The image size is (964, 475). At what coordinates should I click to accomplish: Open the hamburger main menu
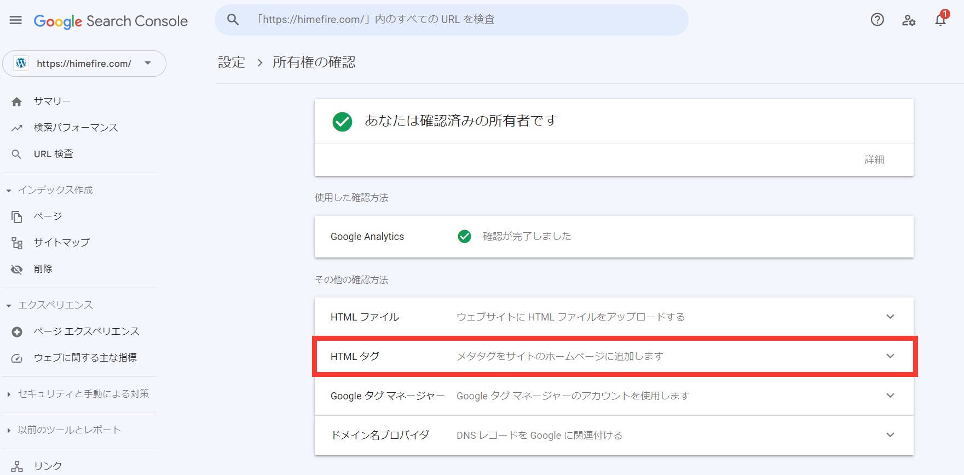(x=16, y=20)
